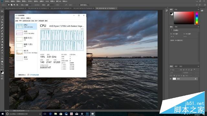The width and height of the screenshot is (207, 116).
Task: Select Wi-Fi in Task Manager sidebar
Action: pos(26,52)
